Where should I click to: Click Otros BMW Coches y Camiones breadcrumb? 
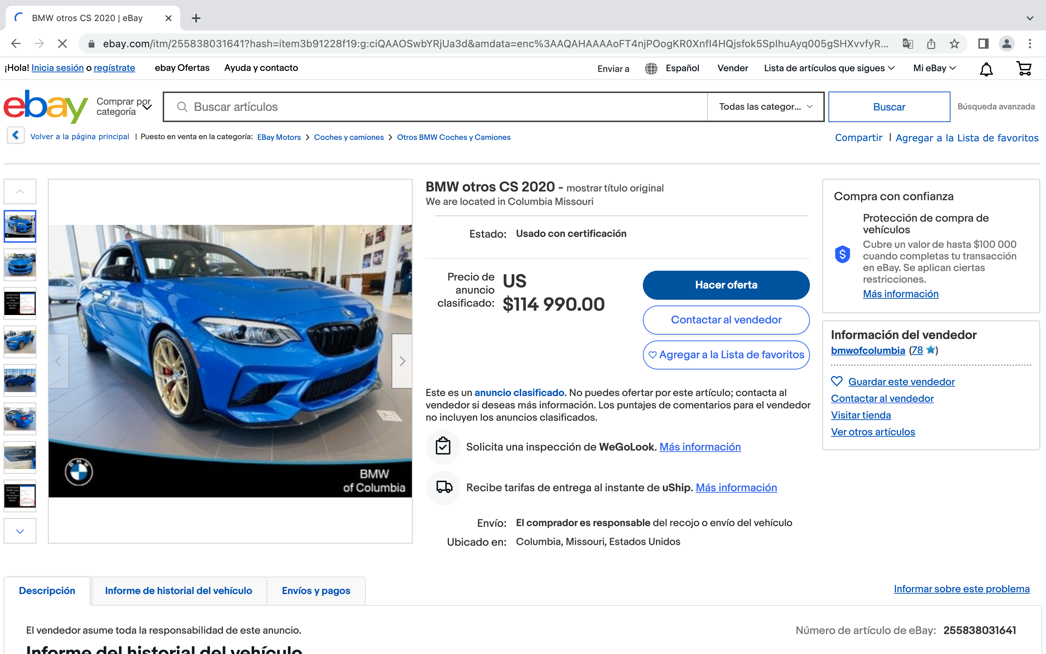[x=453, y=137]
